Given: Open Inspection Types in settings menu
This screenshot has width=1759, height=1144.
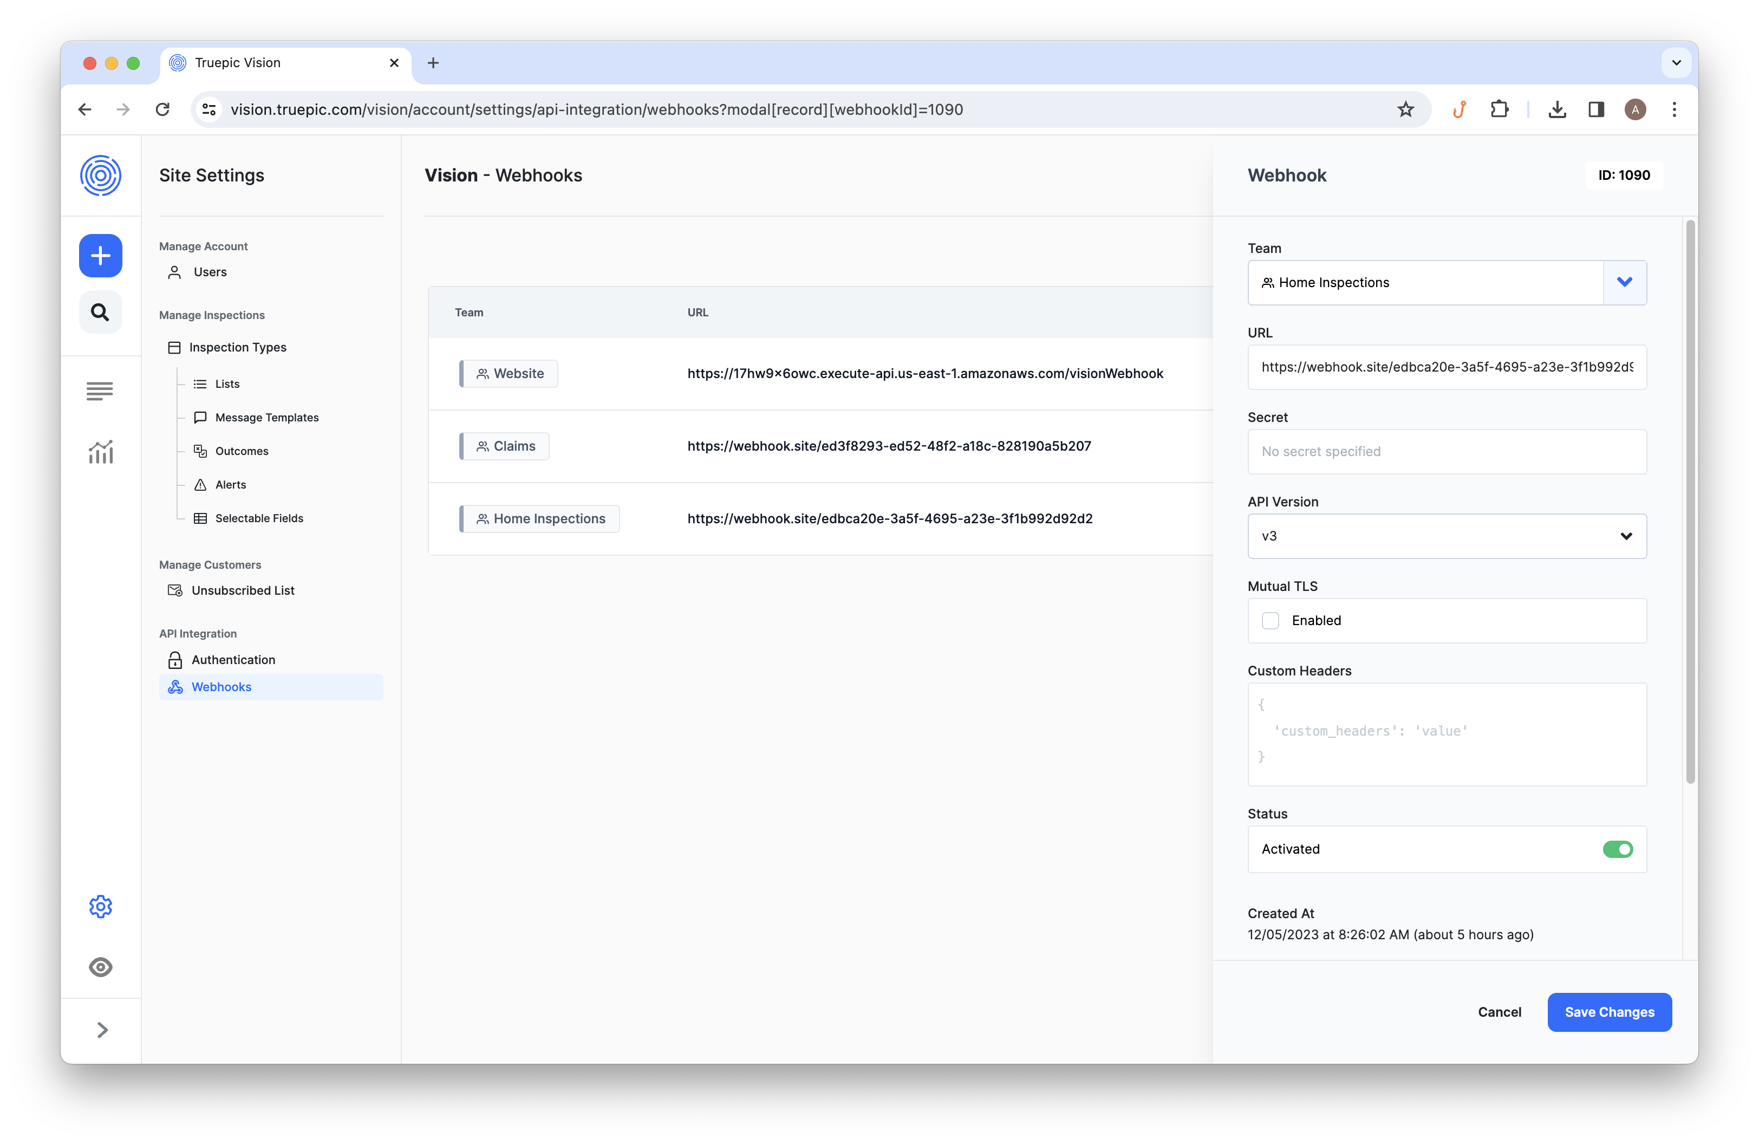Looking at the screenshot, I should [227, 347].
